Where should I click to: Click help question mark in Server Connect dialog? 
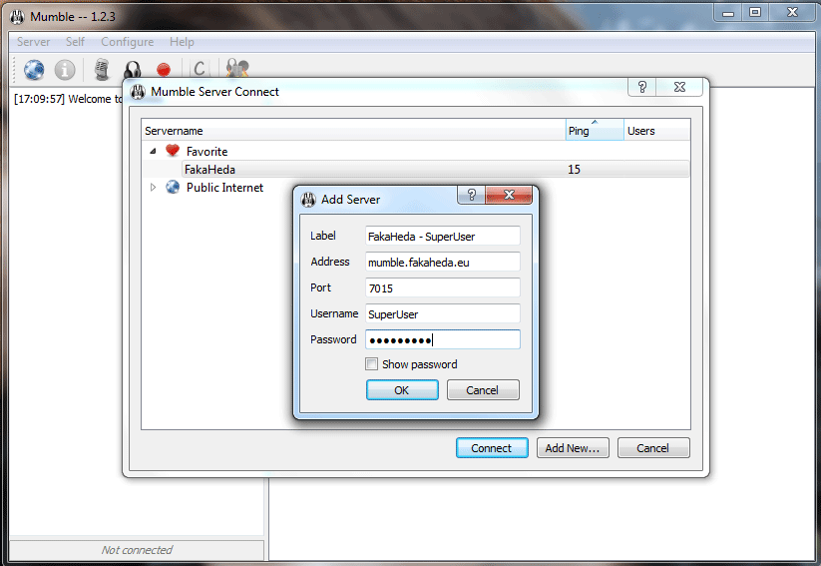point(642,87)
